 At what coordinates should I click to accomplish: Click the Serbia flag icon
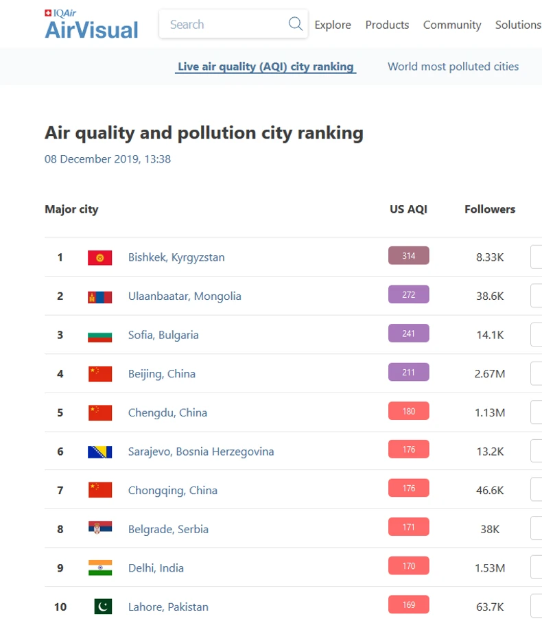pyautogui.click(x=100, y=529)
